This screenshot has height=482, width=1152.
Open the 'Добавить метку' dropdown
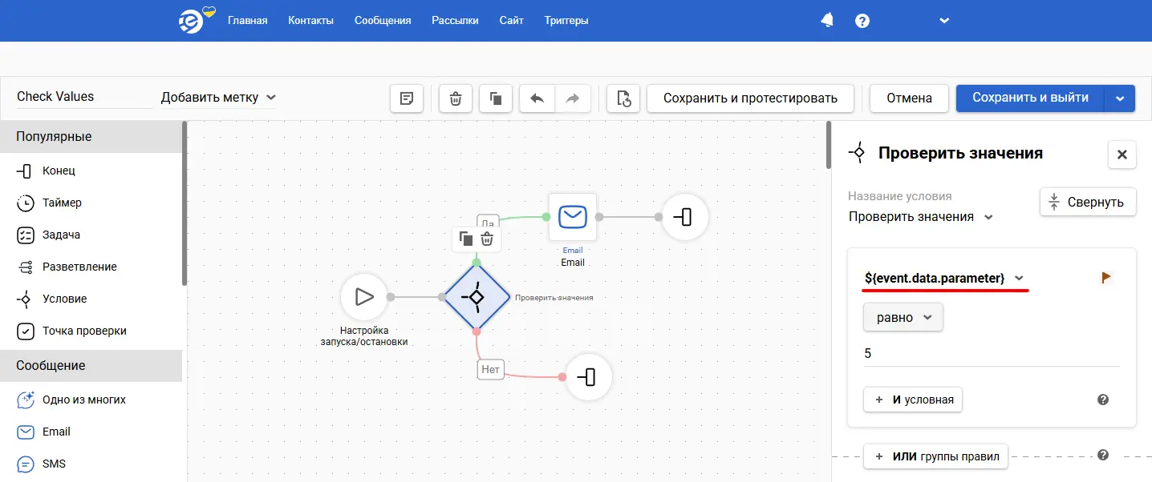click(217, 98)
